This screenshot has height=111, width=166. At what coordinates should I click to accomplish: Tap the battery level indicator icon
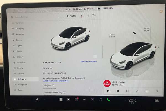tap(106, 8)
